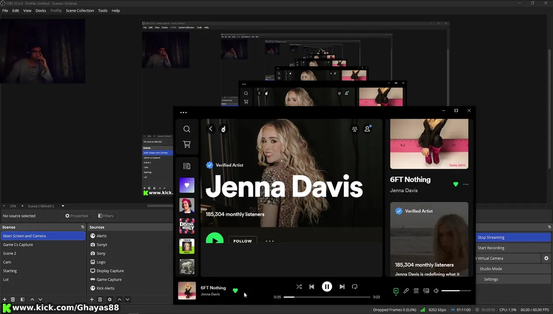The height and width of the screenshot is (314, 553).
Task: Toggle Studio Mode in OBS controls
Action: click(491, 269)
